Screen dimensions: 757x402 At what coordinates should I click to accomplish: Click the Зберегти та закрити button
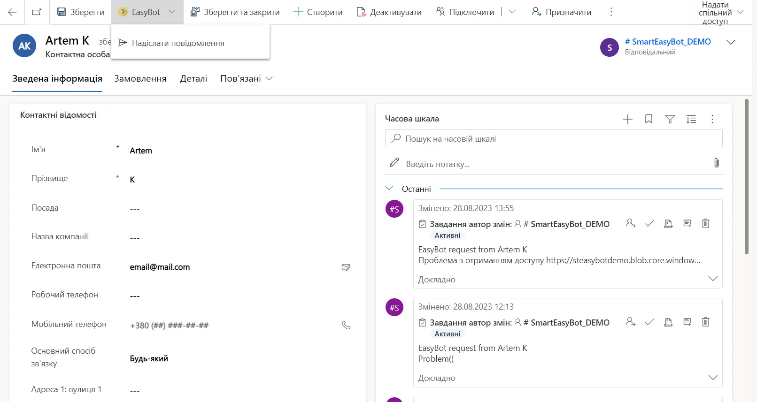[x=235, y=12]
